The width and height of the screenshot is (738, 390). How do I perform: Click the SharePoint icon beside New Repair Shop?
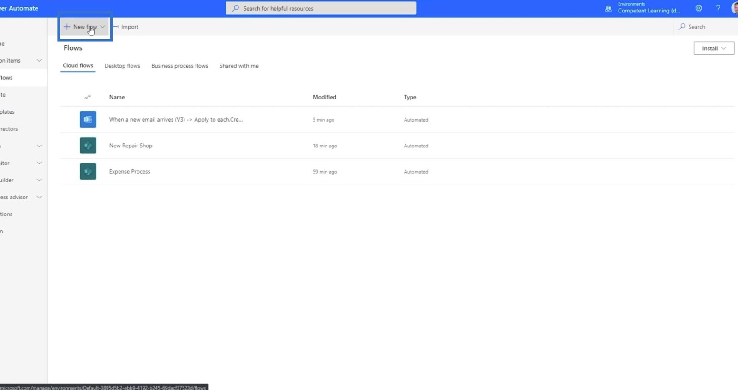pos(88,146)
